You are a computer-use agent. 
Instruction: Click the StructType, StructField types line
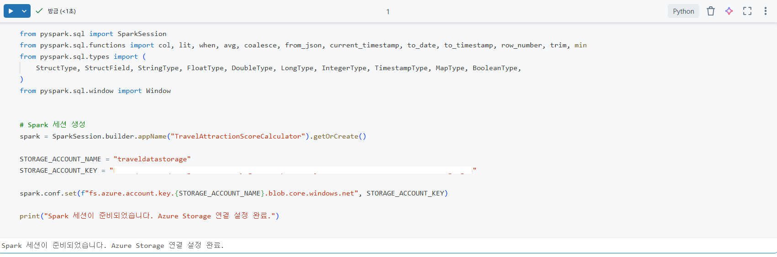(x=279, y=68)
